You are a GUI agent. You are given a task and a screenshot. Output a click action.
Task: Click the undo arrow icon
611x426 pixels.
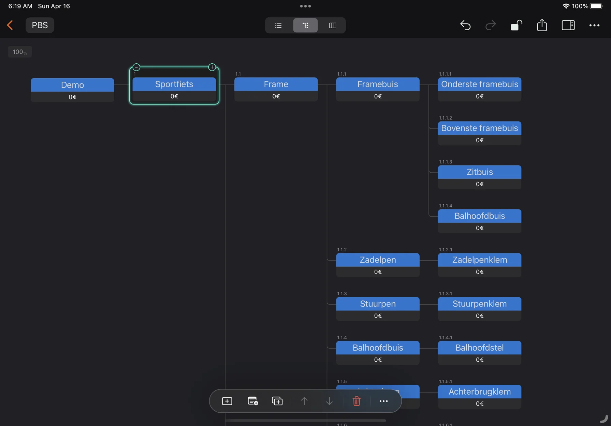tap(465, 25)
